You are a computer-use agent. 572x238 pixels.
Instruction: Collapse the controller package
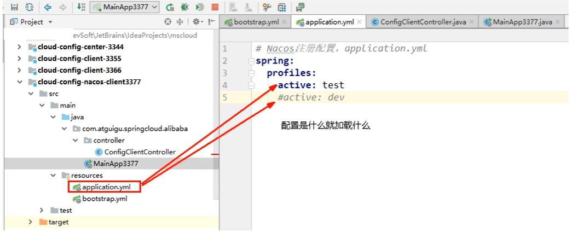tap(76, 140)
